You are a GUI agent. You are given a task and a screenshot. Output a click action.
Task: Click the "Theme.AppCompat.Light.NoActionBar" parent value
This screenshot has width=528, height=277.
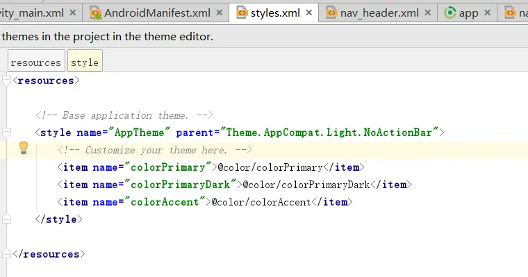(329, 133)
